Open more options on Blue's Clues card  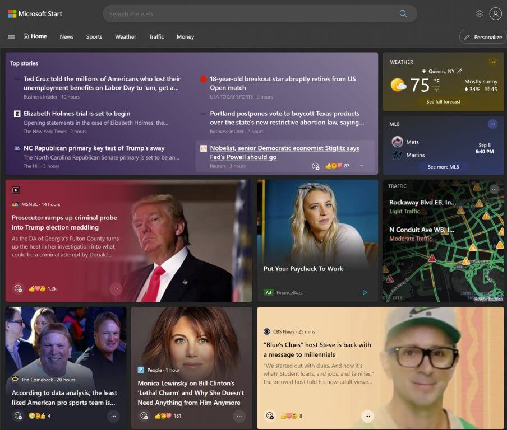pyautogui.click(x=367, y=416)
